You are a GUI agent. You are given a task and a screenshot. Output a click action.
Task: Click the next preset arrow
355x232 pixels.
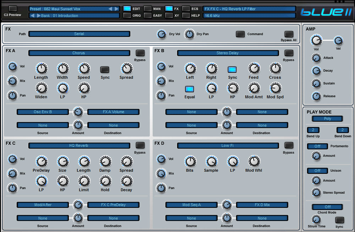coord(116,9)
